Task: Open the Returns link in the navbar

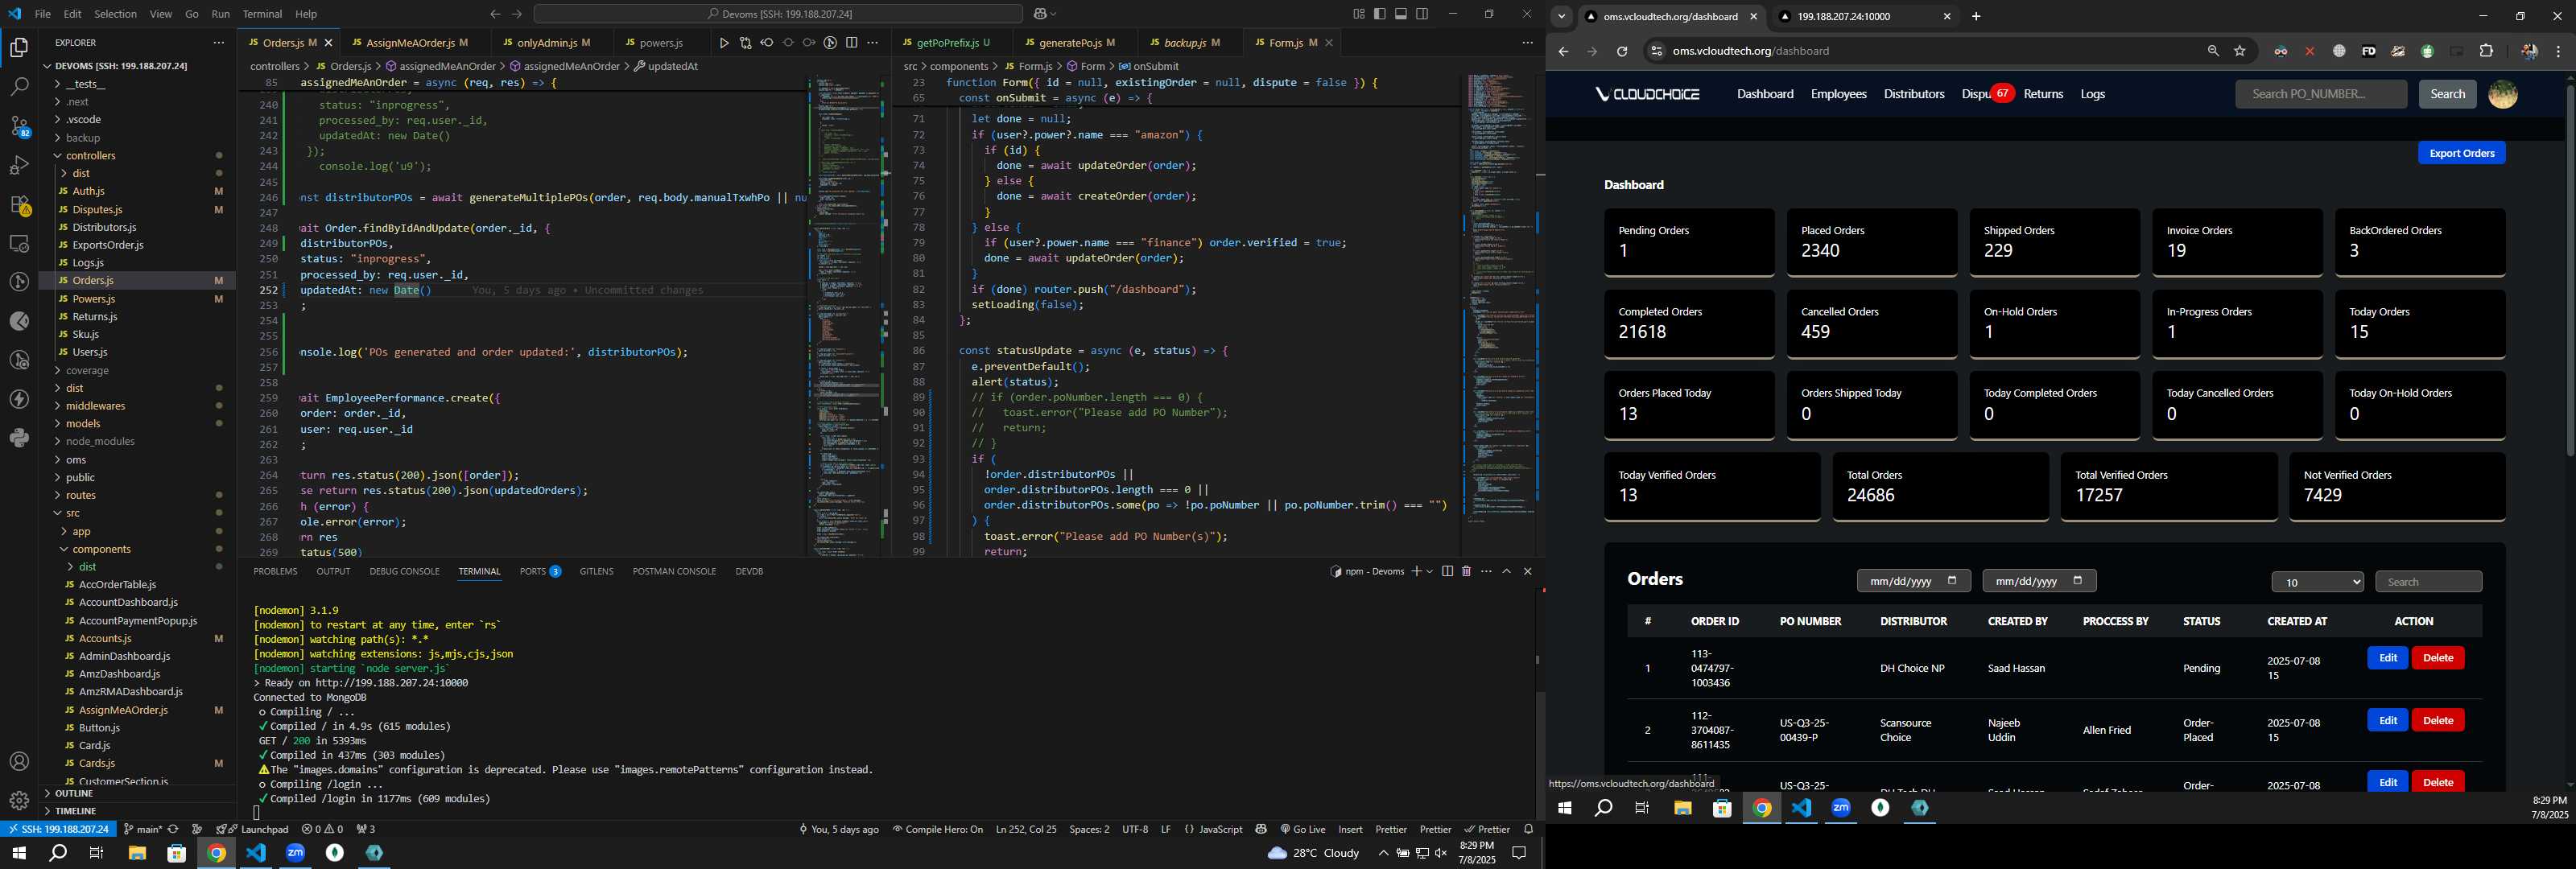Action: click(2043, 94)
